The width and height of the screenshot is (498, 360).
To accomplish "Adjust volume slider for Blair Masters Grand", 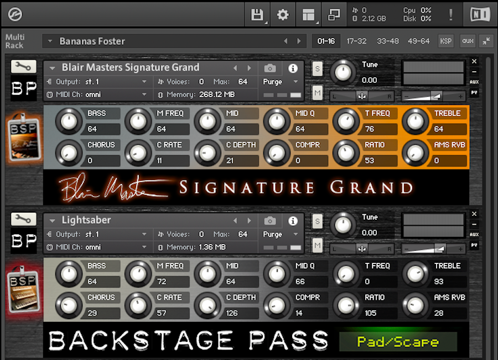I will (x=433, y=96).
